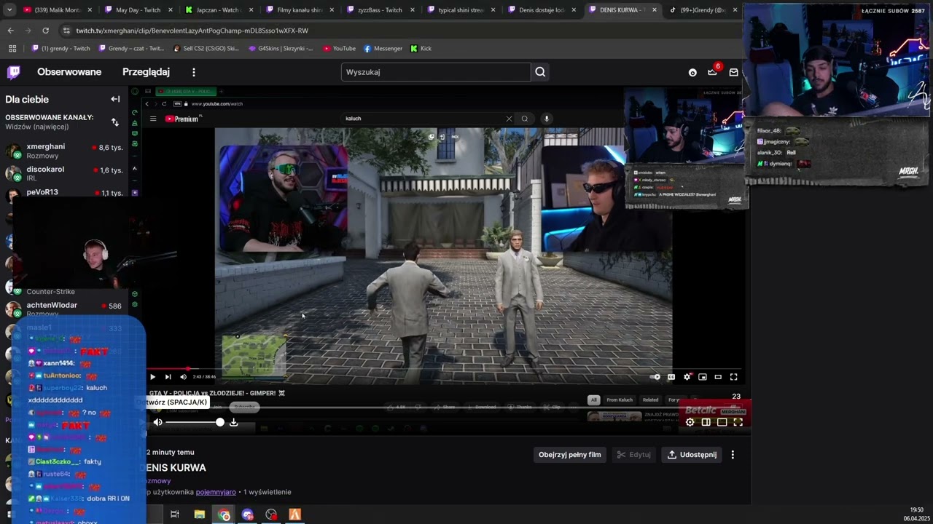
Task: Open the YouTube bookmark
Action: pos(339,49)
